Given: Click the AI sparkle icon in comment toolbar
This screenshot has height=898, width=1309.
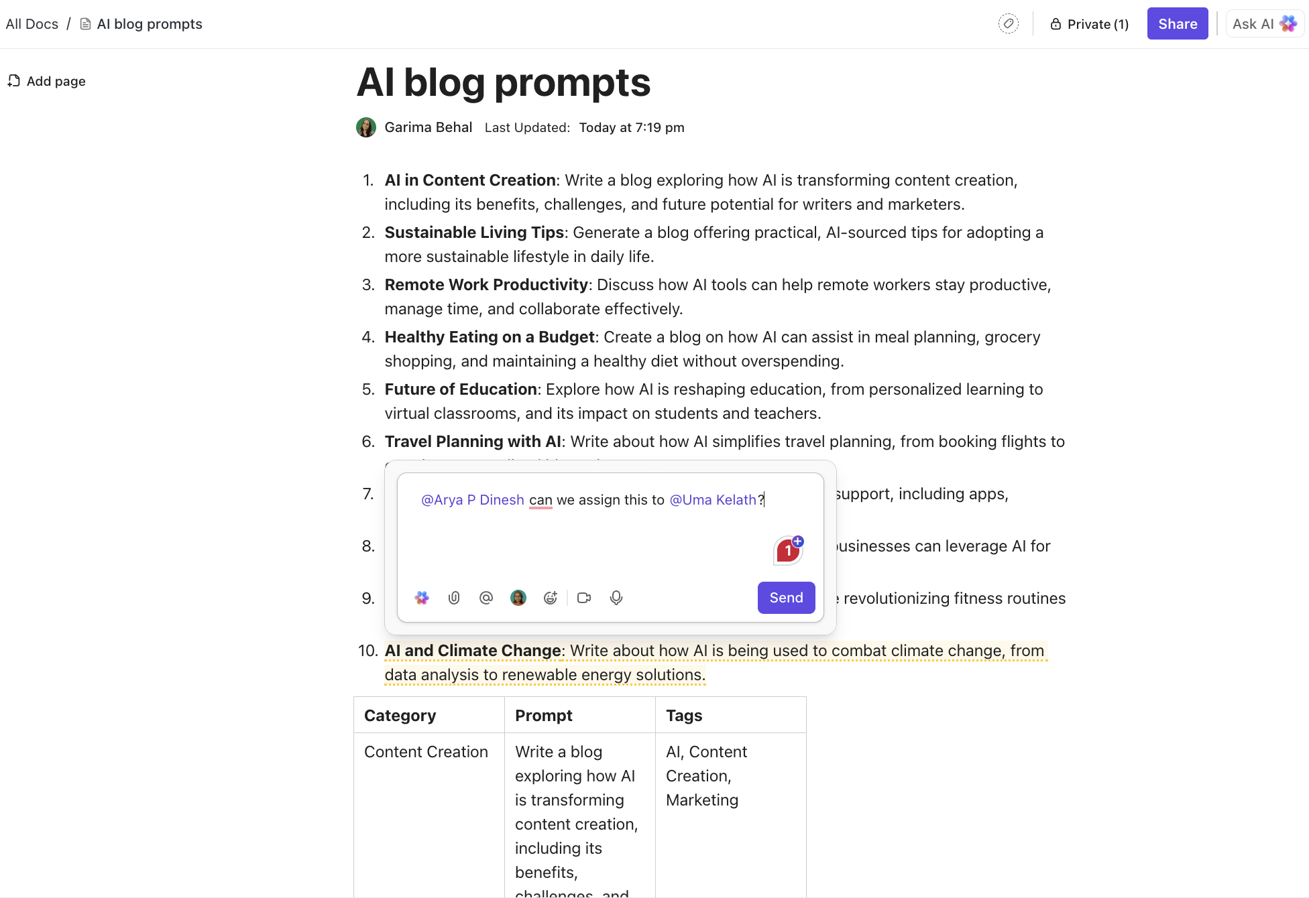Looking at the screenshot, I should (x=422, y=598).
